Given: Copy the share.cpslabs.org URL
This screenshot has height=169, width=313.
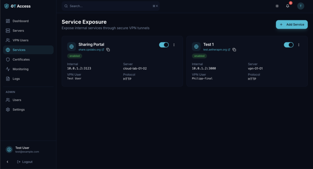Looking at the screenshot, I should tap(108, 50).
